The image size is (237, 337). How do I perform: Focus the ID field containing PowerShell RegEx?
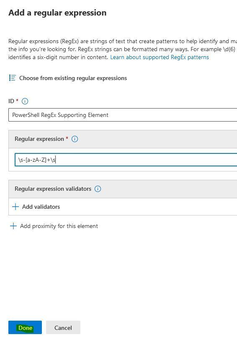tap(123, 115)
